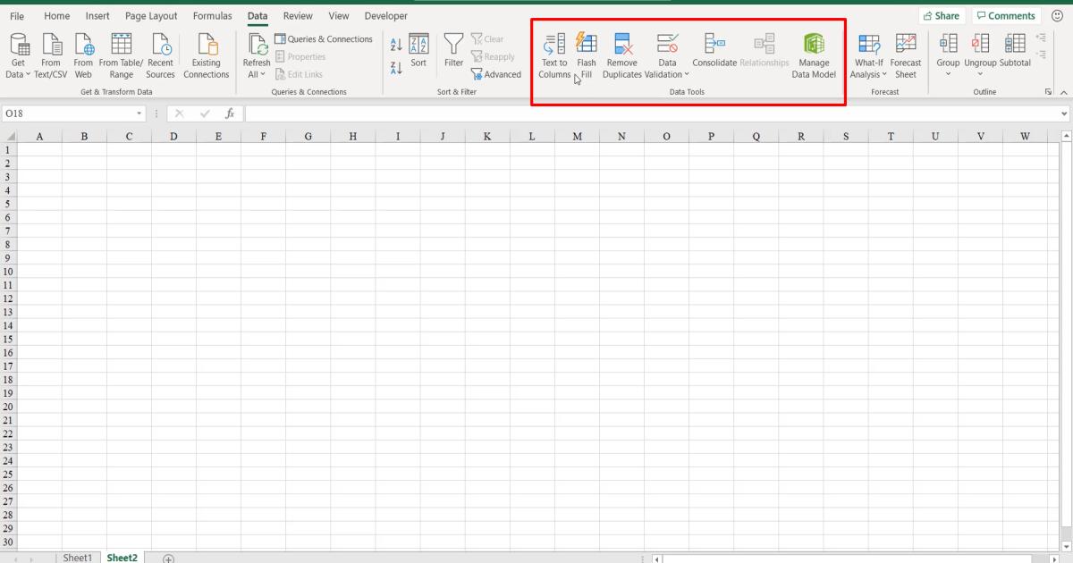Screen dimensions: 1073x563
Task: Apply Subtotal to the data
Action: [x=1015, y=49]
